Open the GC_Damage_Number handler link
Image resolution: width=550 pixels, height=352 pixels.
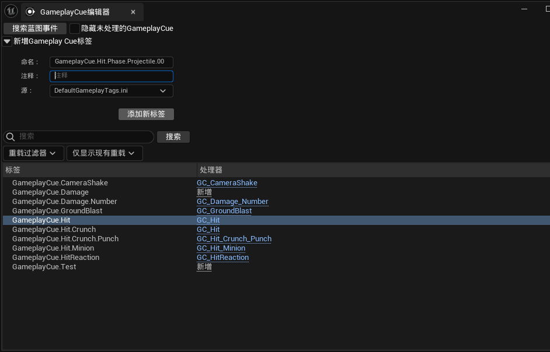(x=232, y=202)
